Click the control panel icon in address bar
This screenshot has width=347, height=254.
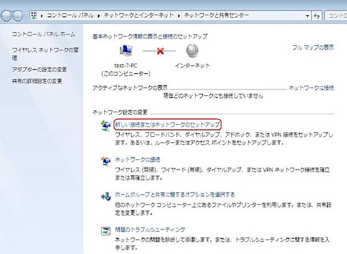(34, 16)
